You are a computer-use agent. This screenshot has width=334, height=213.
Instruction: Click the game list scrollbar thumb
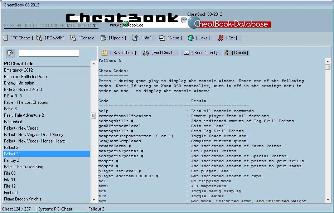93,115
